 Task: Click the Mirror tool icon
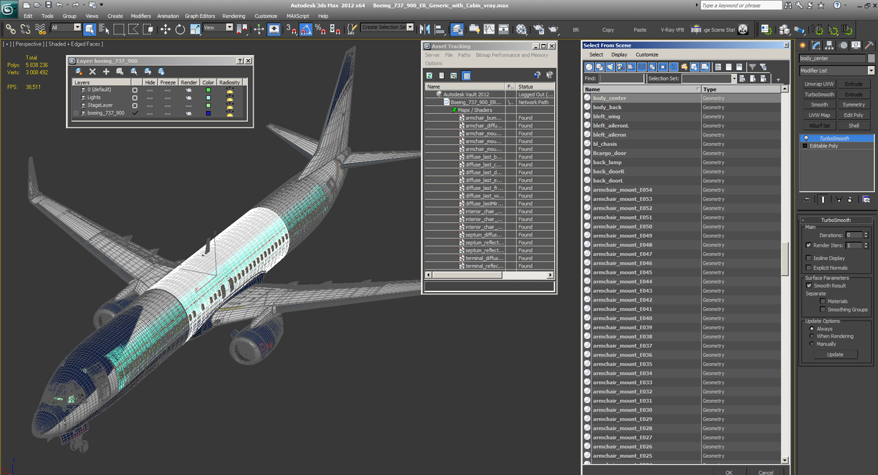pos(425,28)
